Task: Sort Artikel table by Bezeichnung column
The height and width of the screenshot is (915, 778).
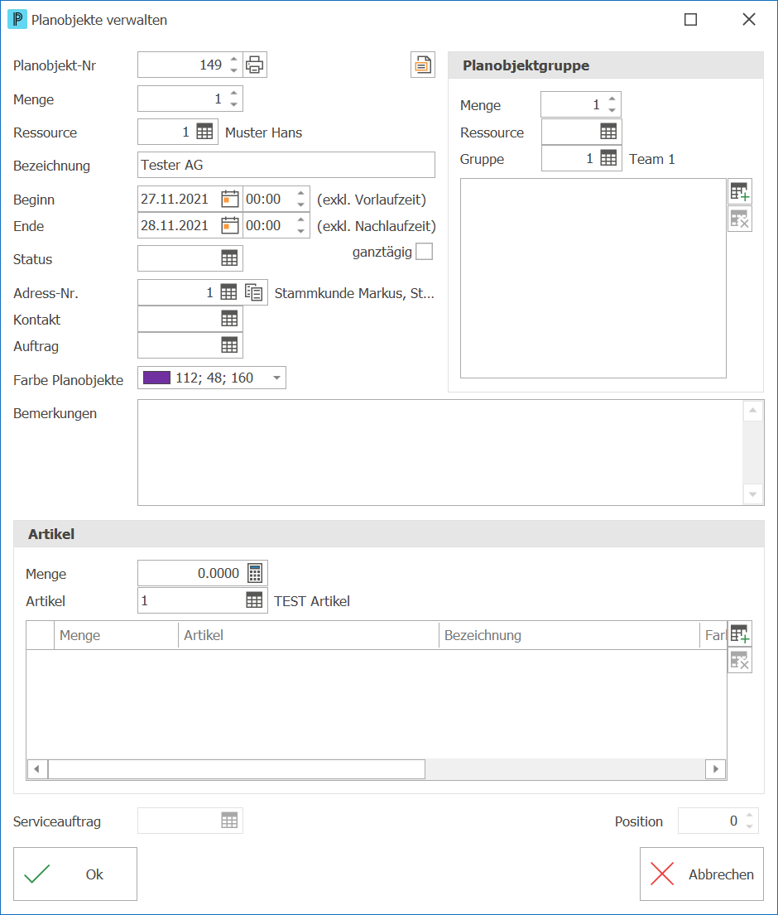Action: click(569, 635)
